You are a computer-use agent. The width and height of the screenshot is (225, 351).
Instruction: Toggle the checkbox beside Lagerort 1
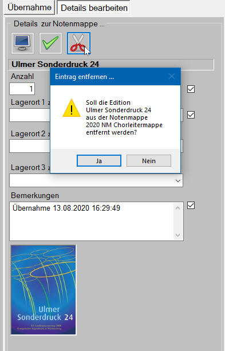coord(191,115)
